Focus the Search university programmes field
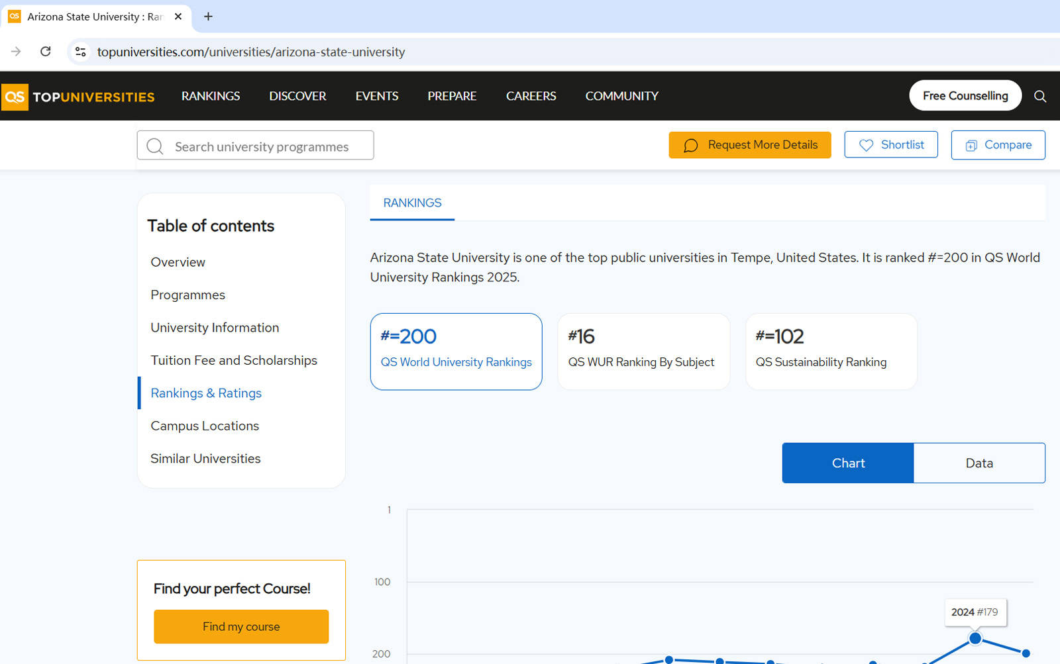The height and width of the screenshot is (664, 1060). coord(255,145)
